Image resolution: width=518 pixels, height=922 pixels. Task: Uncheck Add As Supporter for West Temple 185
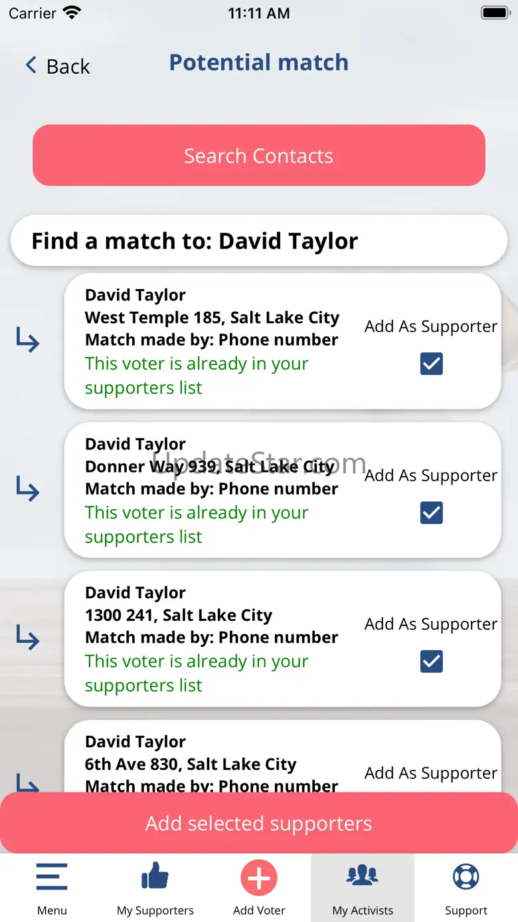point(432,364)
